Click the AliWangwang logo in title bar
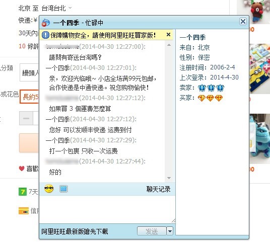This screenshot has width=270, height=249. (46, 23)
